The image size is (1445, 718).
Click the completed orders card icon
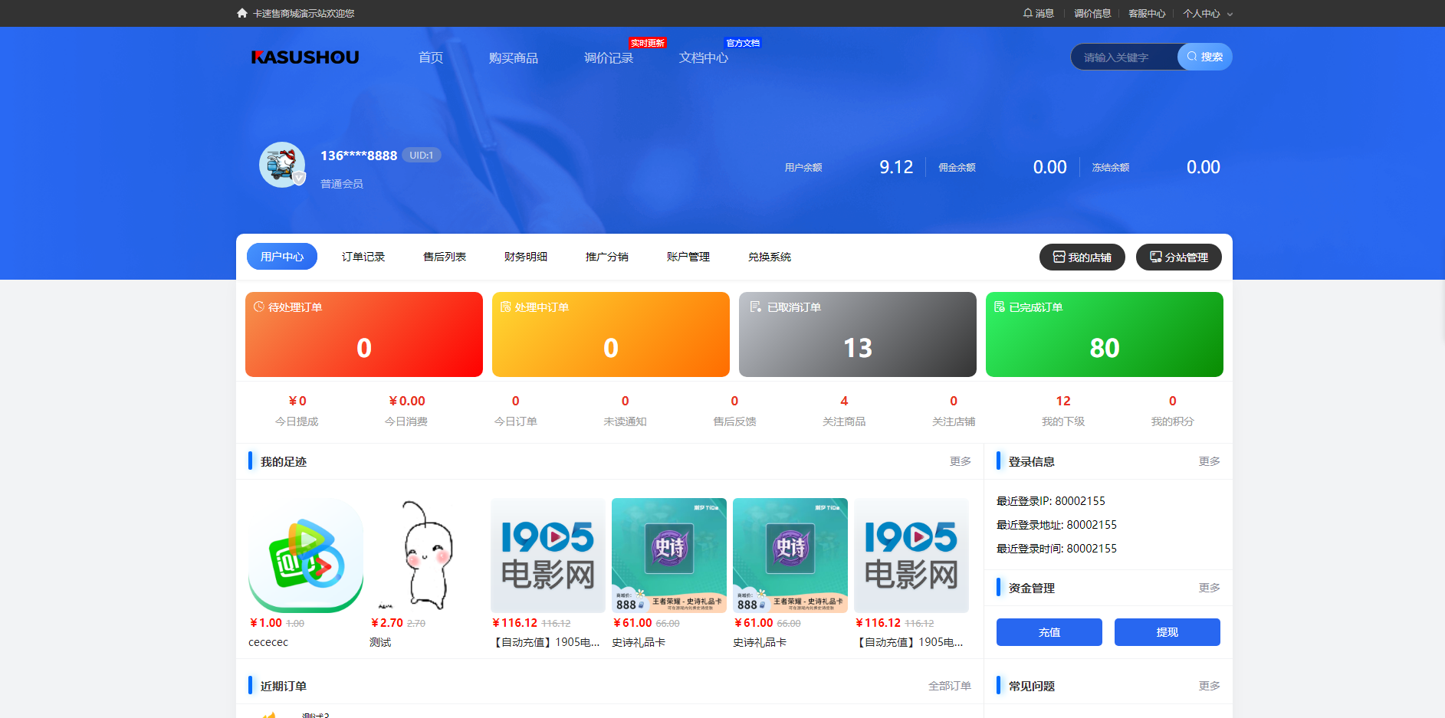(999, 307)
